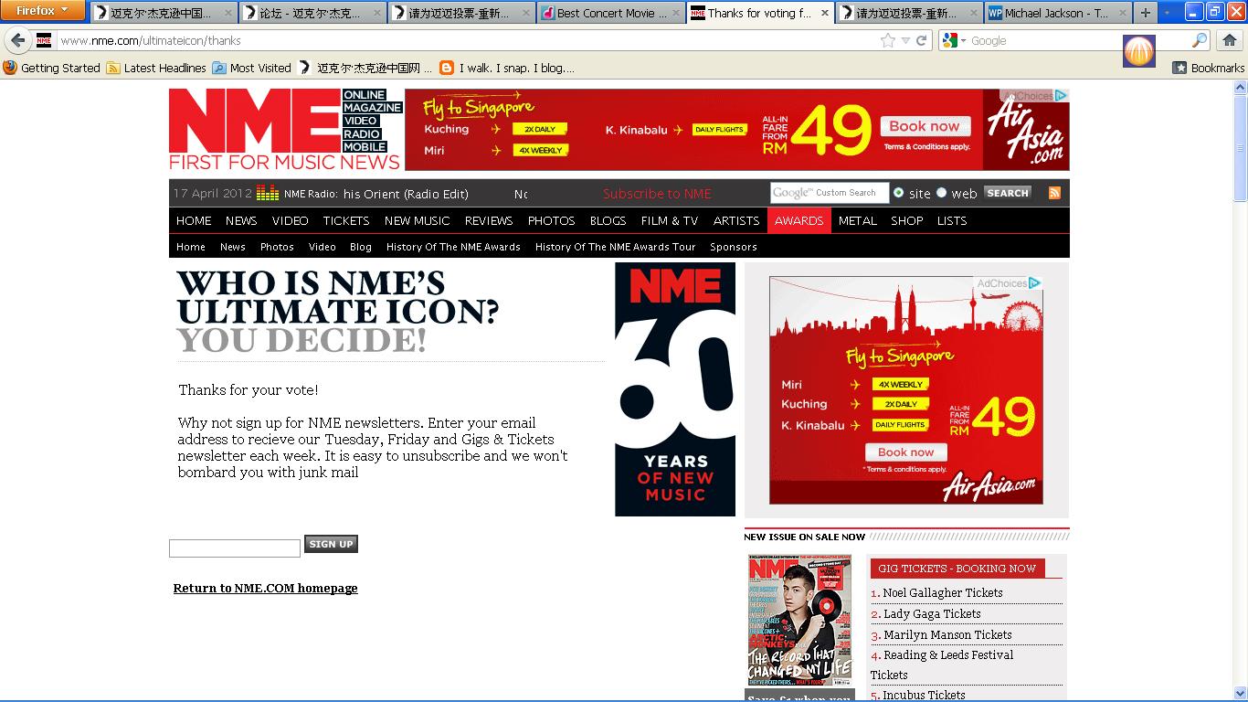
Task: Open the NME magazine cover thumbnail
Action: (799, 620)
